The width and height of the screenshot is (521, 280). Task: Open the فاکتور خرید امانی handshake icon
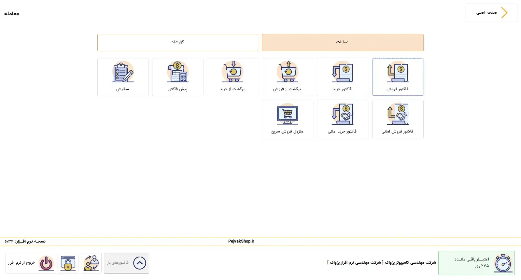tap(342, 115)
